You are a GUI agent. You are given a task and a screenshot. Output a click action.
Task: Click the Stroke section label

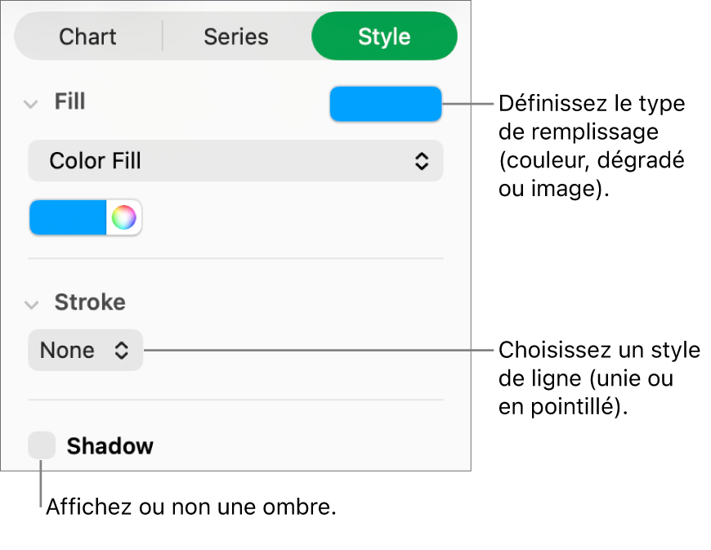90,302
